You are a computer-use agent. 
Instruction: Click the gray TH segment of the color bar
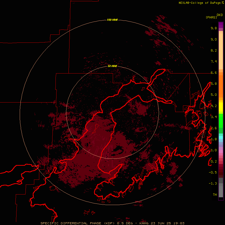click(221, 191)
